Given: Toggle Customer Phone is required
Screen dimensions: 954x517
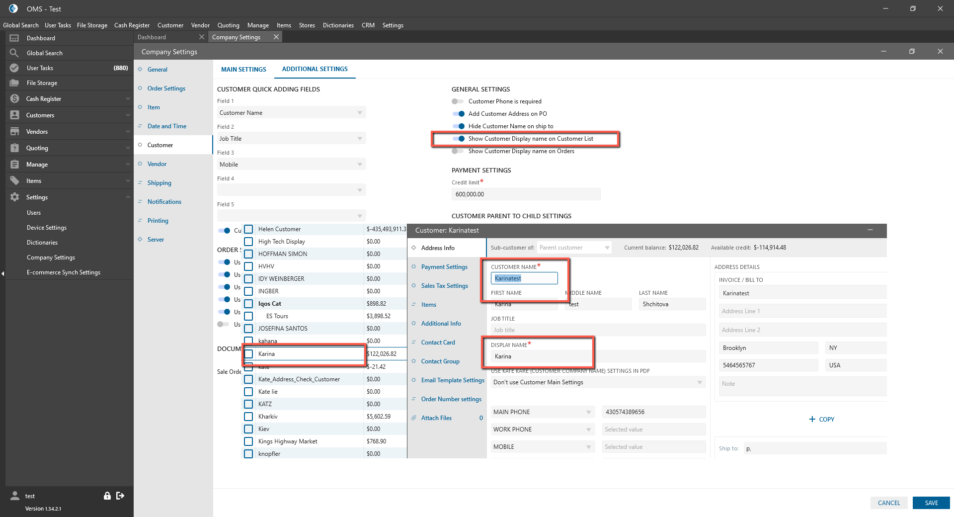Looking at the screenshot, I should coord(458,101).
